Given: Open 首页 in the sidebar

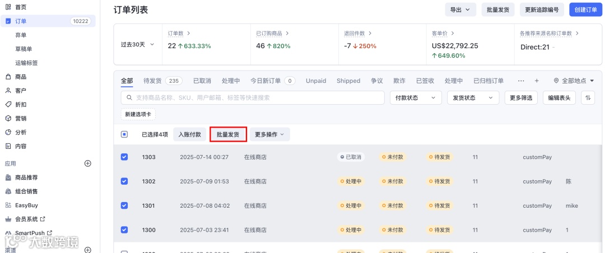Looking at the screenshot, I should click(x=21, y=7).
